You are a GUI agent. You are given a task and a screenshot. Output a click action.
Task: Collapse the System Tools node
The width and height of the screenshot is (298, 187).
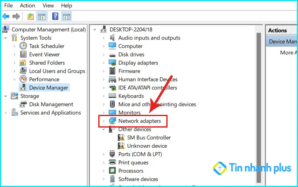pyautogui.click(x=6, y=38)
